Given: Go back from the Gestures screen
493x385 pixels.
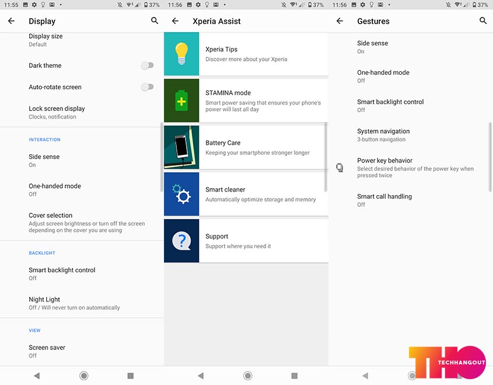Looking at the screenshot, I should click(x=340, y=21).
